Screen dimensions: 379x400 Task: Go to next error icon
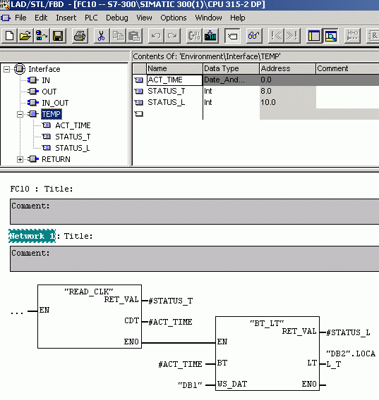tap(292, 36)
